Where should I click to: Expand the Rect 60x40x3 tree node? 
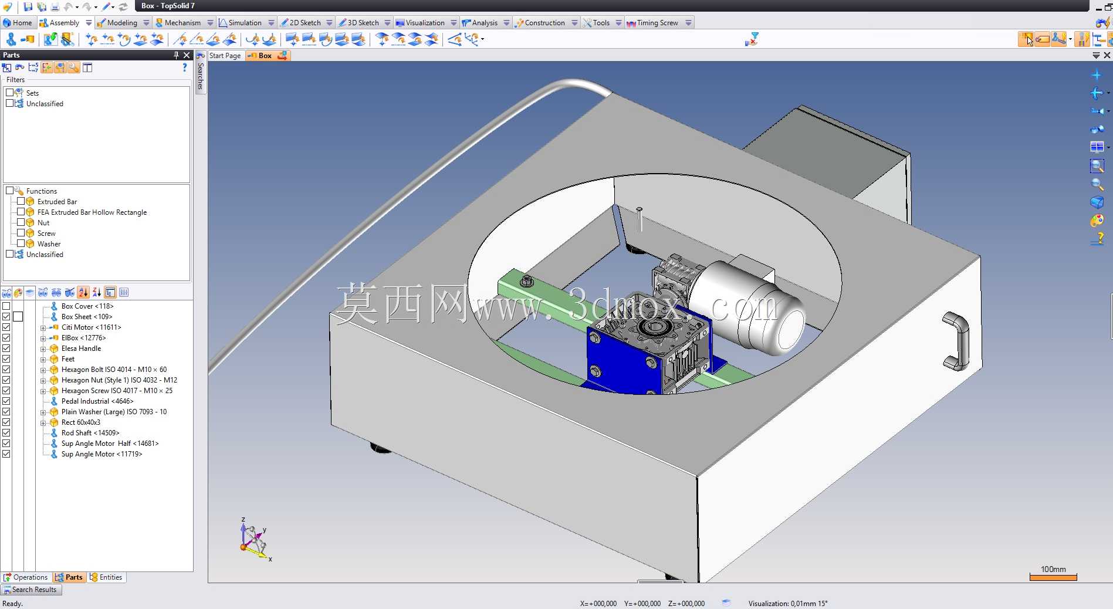click(x=43, y=423)
